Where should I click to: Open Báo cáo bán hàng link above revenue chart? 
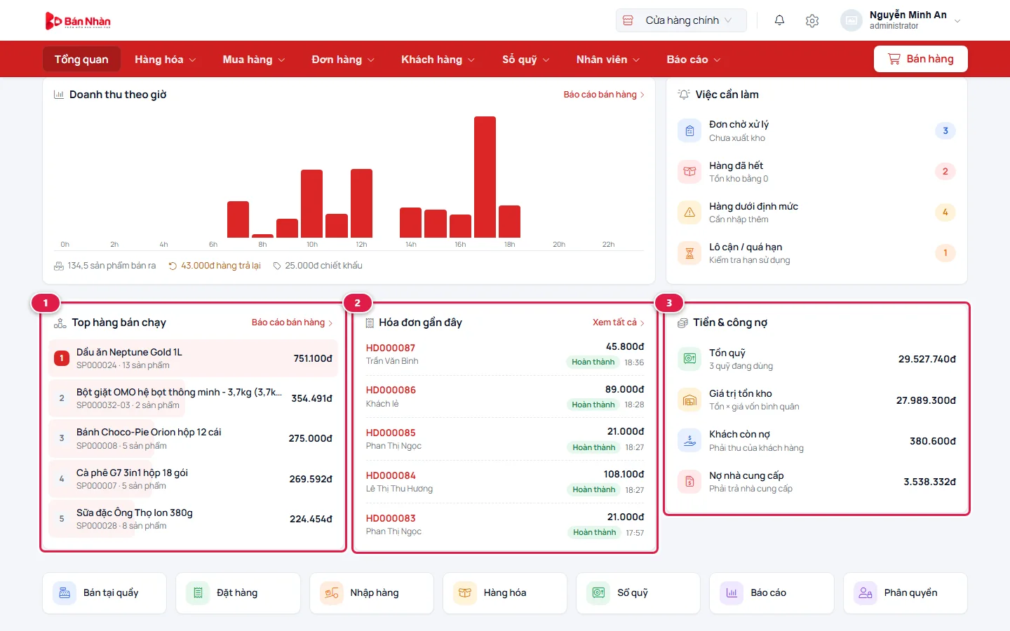pos(604,95)
